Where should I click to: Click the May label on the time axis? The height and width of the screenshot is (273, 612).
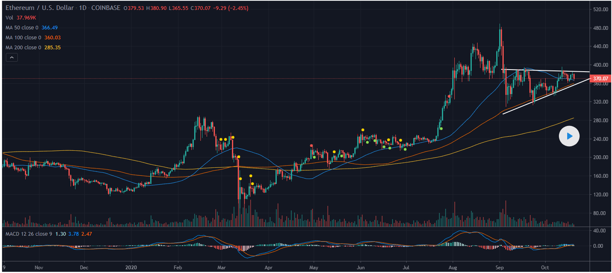tap(314, 268)
